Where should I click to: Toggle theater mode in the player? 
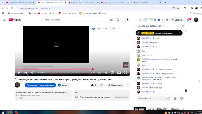click(x=119, y=73)
